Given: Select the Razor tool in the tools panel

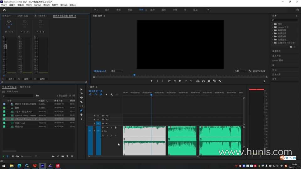Looking at the screenshot, I should [x=82, y=102].
